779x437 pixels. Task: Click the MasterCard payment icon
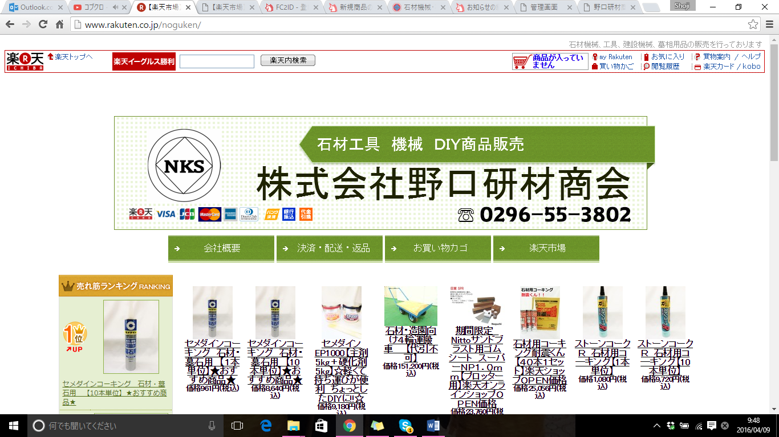click(209, 215)
